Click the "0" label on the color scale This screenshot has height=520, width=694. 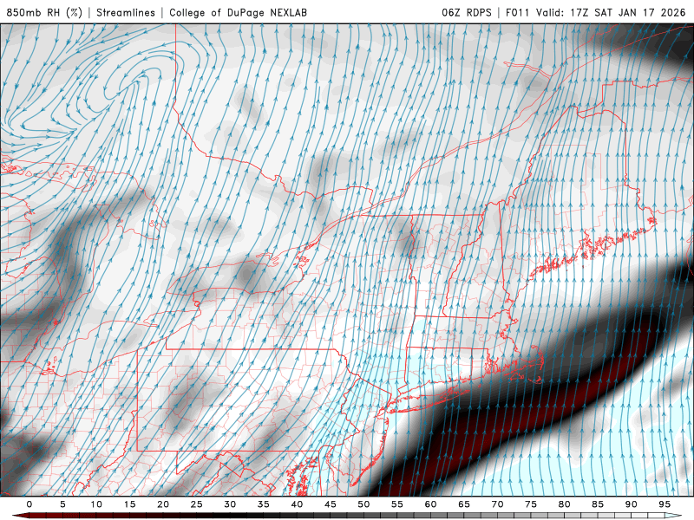coord(29,504)
